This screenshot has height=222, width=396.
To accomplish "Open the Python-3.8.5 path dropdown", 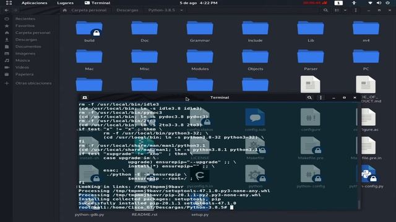I will [181, 10].
